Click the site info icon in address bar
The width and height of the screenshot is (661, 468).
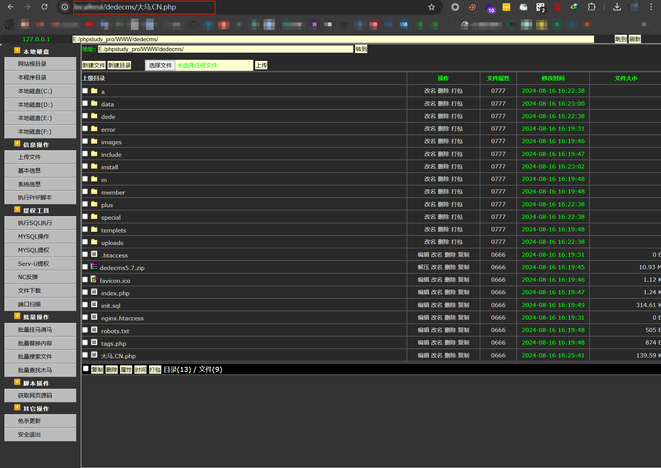pos(65,7)
